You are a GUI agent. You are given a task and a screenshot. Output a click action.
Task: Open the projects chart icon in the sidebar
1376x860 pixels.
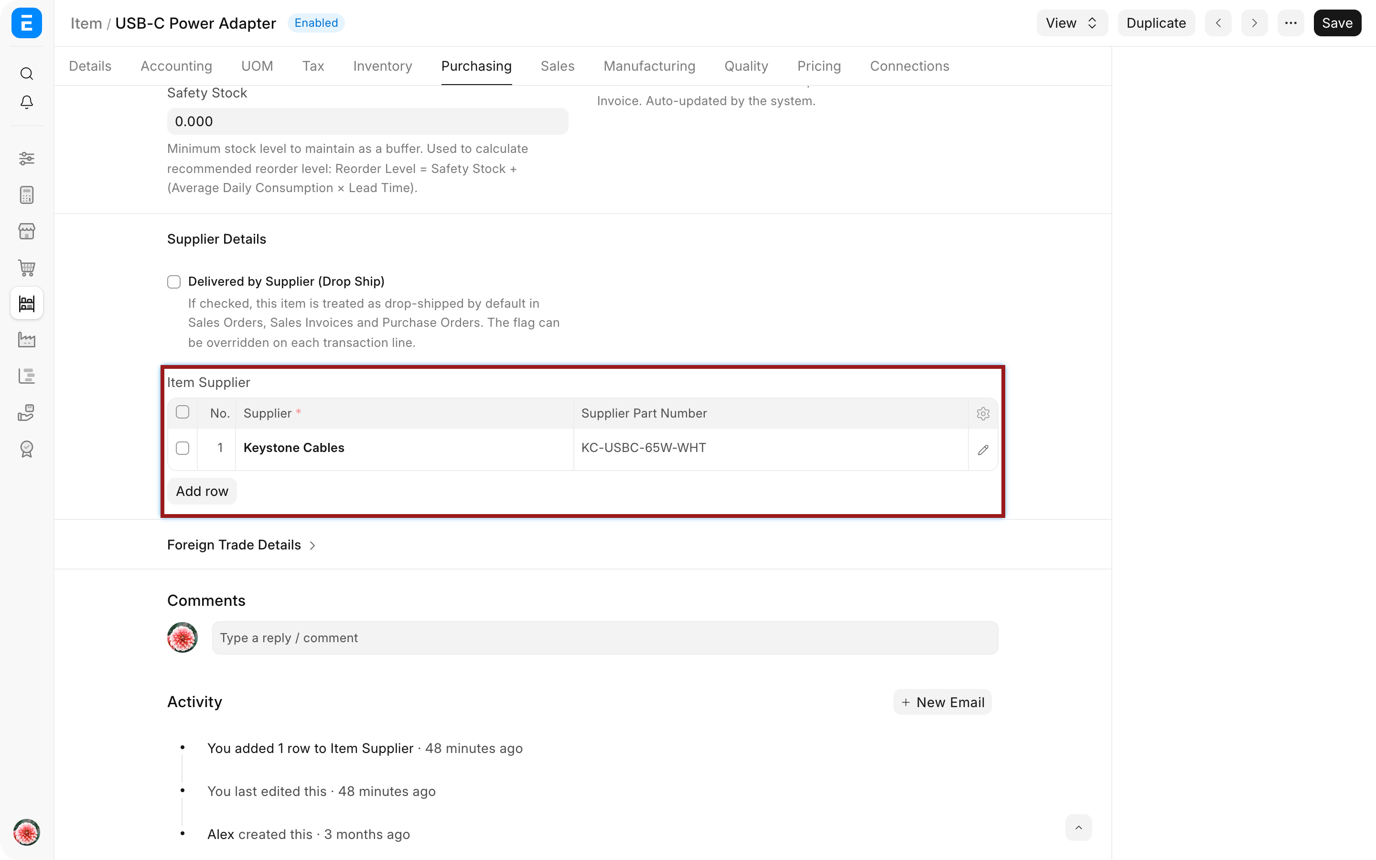pyautogui.click(x=27, y=376)
